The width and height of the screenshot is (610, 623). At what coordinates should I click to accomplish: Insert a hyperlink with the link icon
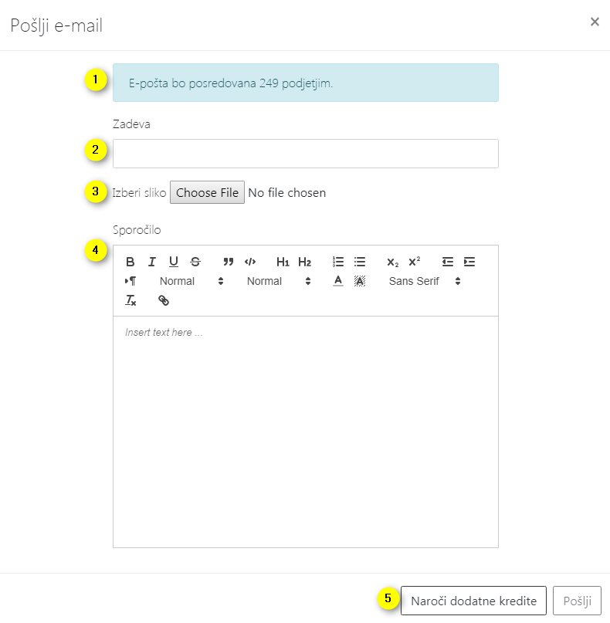point(163,300)
